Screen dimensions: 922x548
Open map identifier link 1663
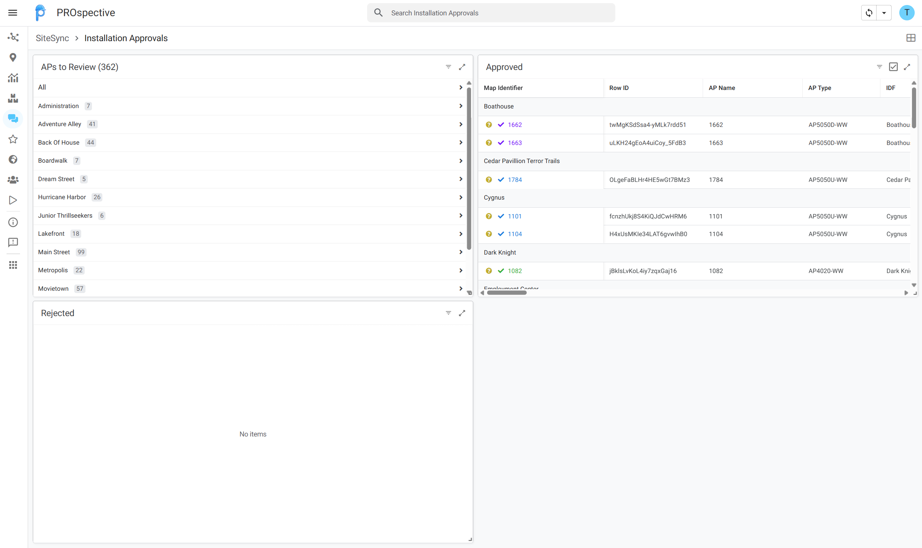[514, 143]
